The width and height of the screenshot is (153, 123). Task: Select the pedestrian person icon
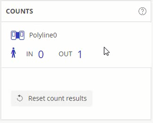click(13, 53)
